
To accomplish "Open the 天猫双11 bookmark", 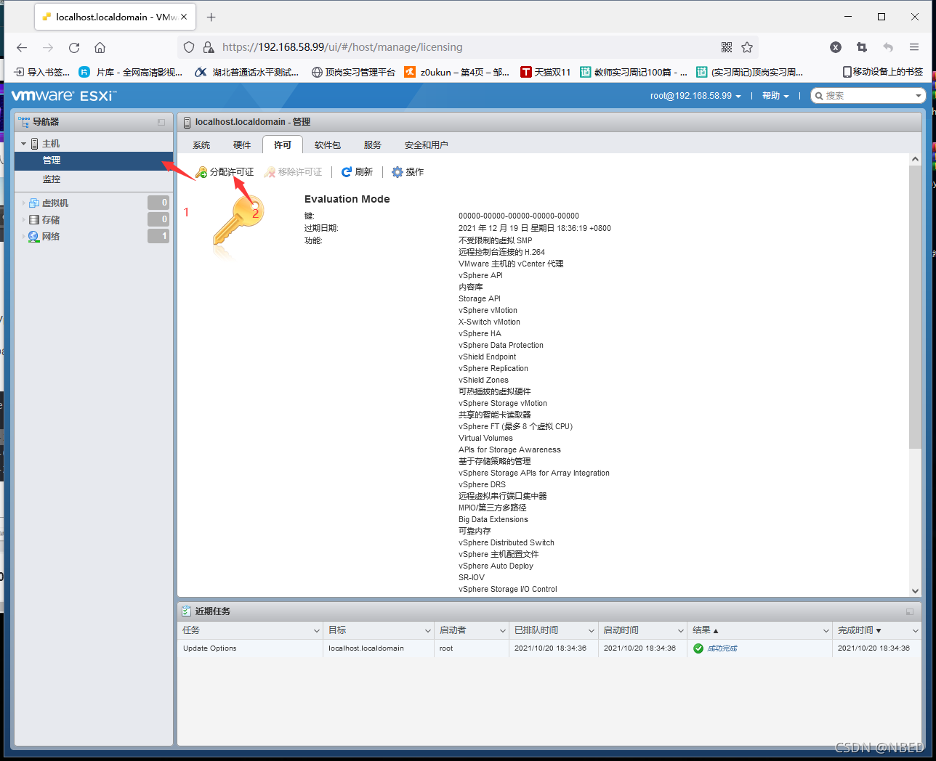I will 546,72.
